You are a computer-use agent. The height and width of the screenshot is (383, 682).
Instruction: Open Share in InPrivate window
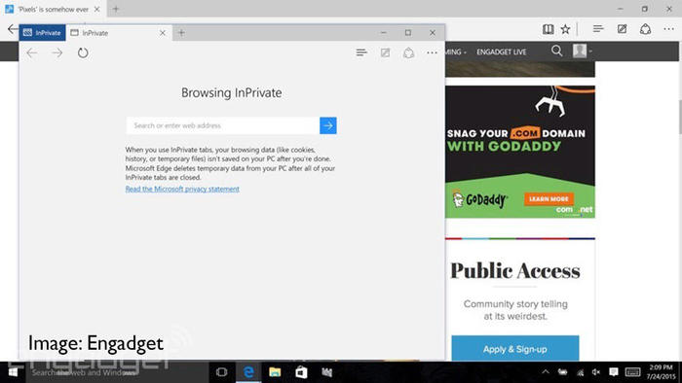pyautogui.click(x=408, y=52)
